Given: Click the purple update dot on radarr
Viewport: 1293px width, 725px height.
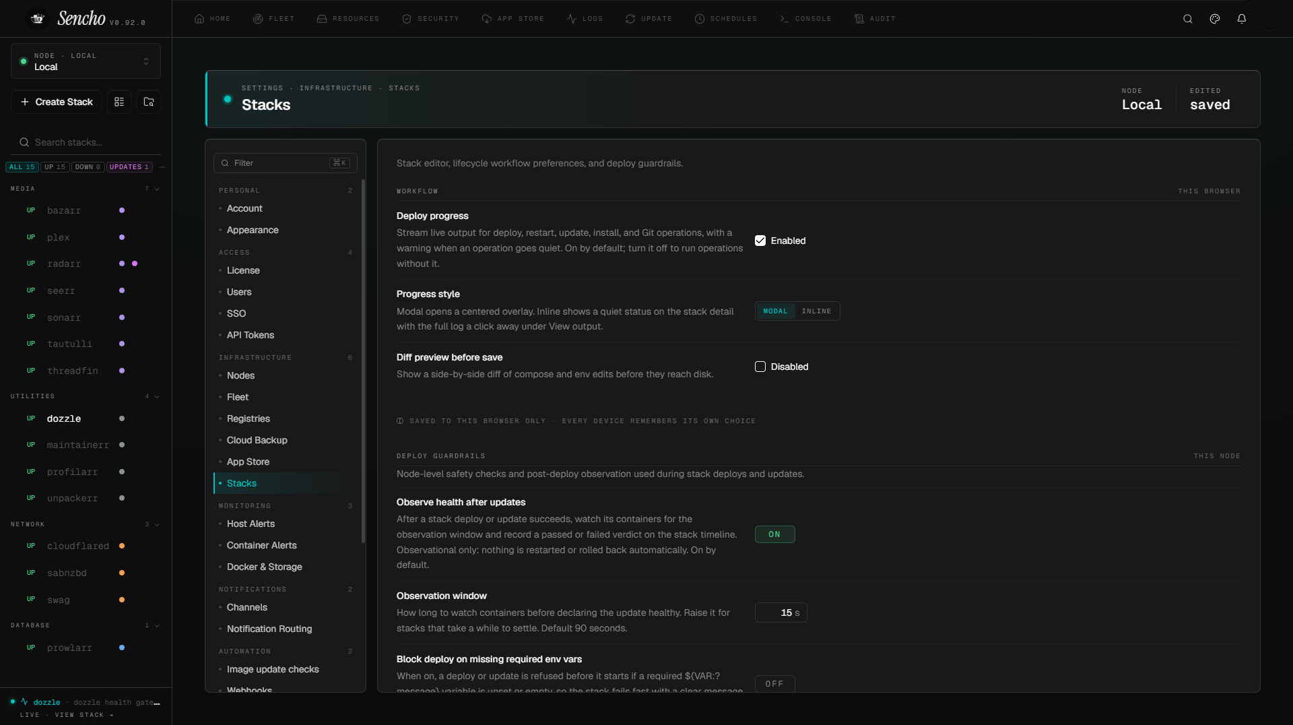Looking at the screenshot, I should tap(135, 263).
